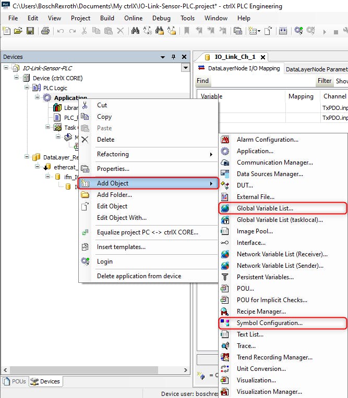Open the Online menu
The height and width of the screenshot is (398, 348).
pyautogui.click(x=133, y=18)
